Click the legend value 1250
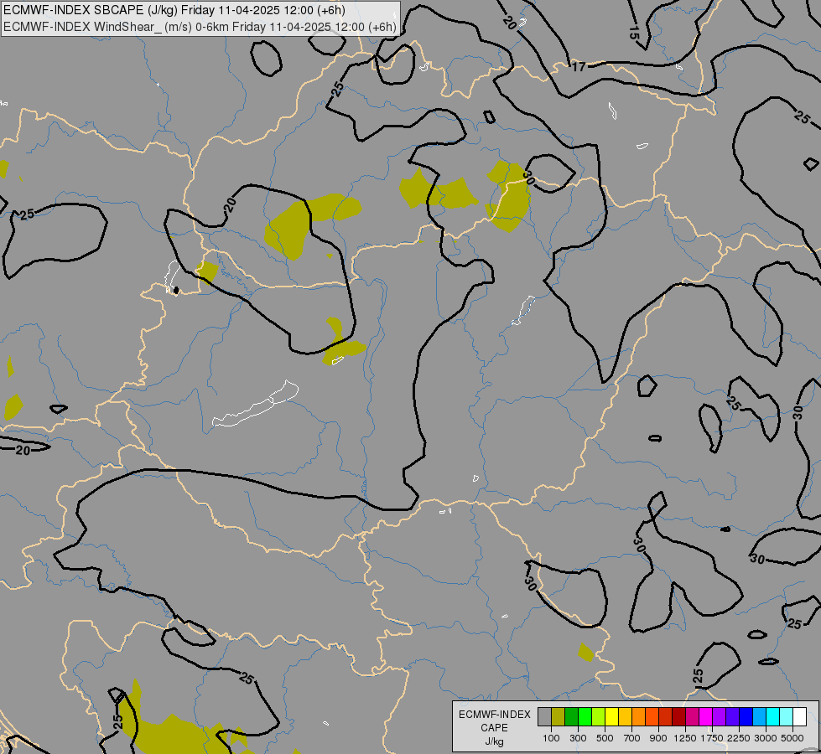 (x=685, y=738)
